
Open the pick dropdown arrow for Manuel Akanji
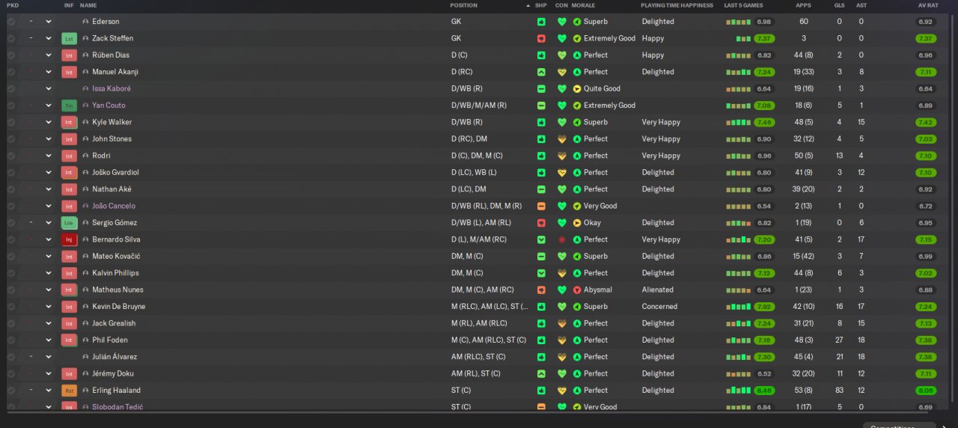pos(49,72)
